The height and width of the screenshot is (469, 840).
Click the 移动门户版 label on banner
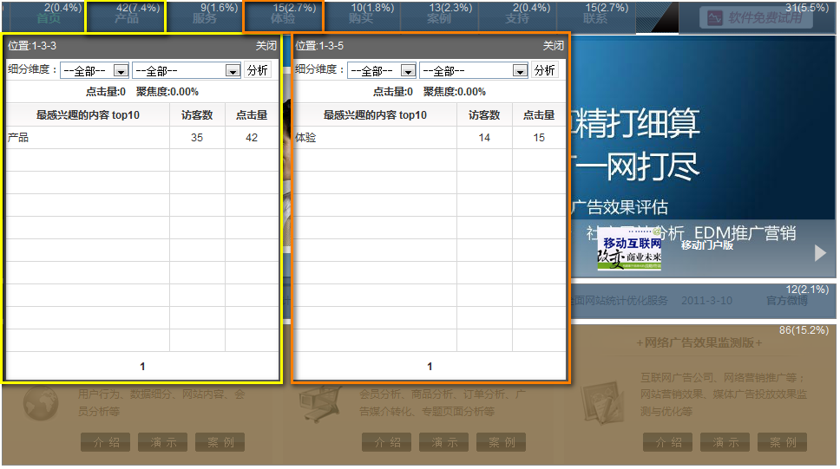(707, 245)
